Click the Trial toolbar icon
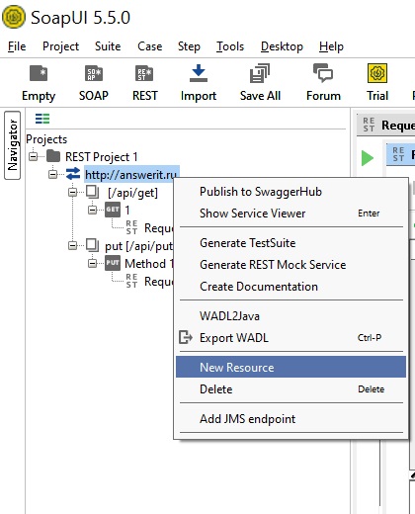 coord(377,73)
